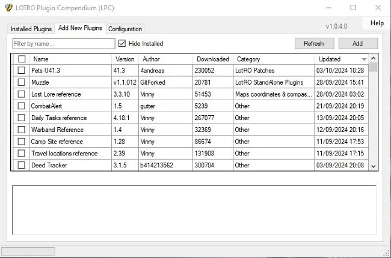The image size is (391, 258).
Task: Check the Warband Reference checkbox
Action: 22,130
